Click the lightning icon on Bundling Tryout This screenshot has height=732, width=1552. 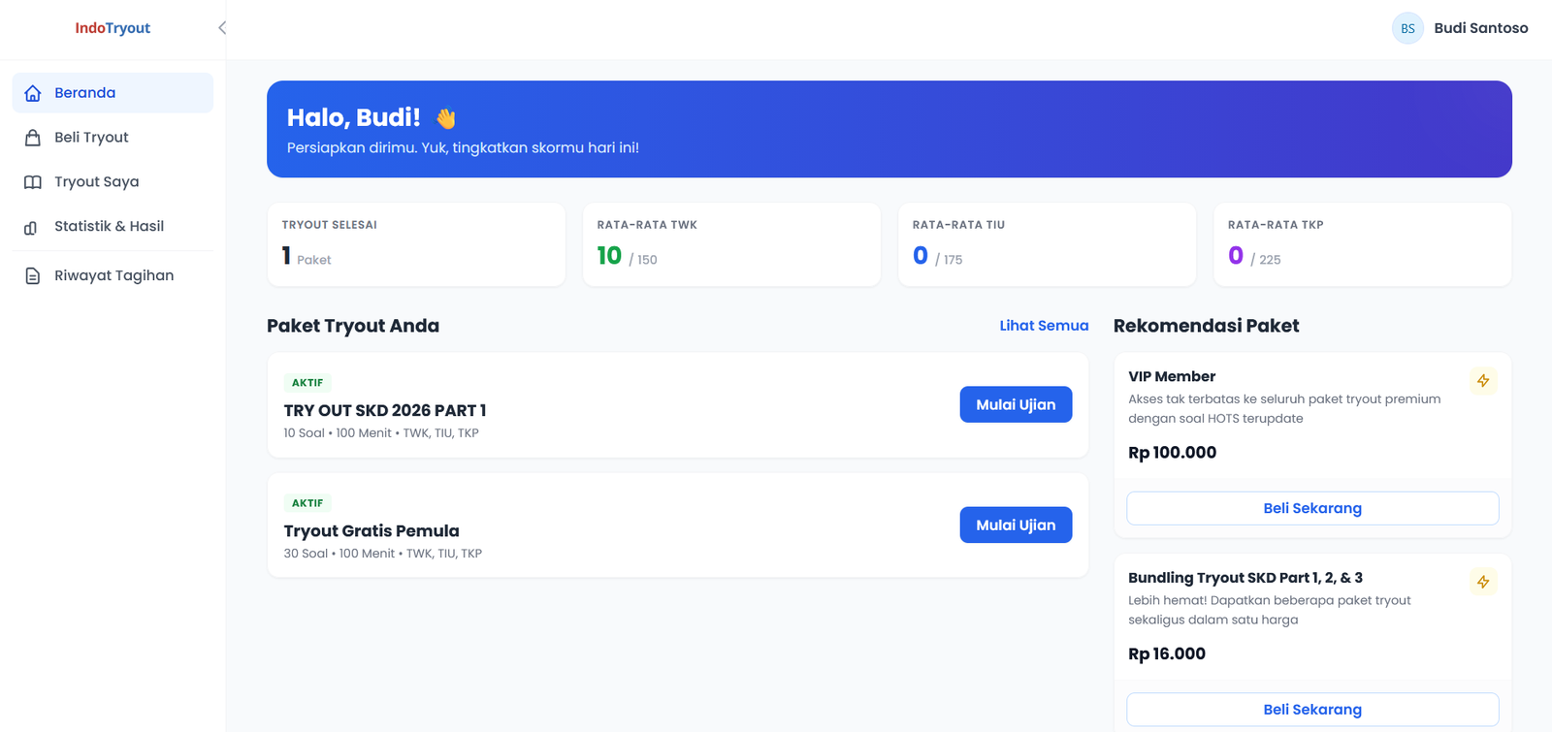(x=1483, y=582)
